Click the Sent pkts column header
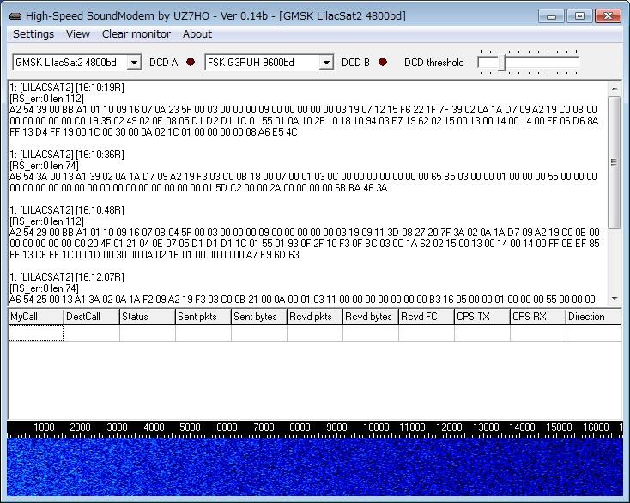Image resolution: width=630 pixels, height=503 pixels. [203, 317]
